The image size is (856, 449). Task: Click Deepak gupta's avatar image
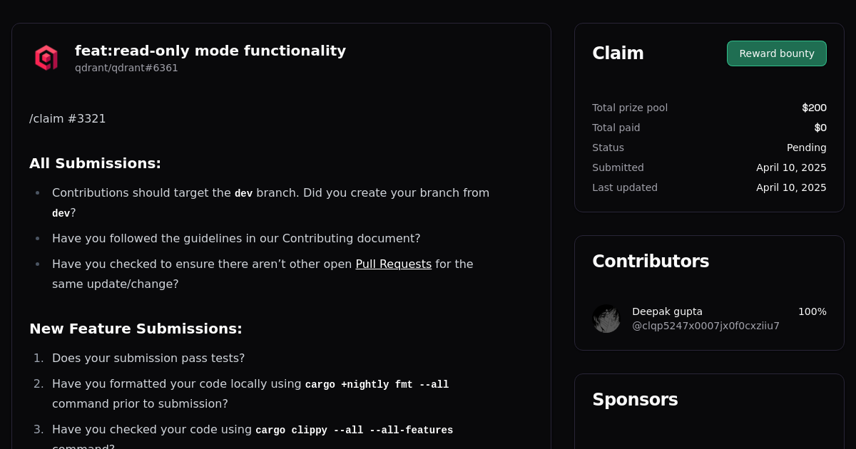(x=606, y=319)
